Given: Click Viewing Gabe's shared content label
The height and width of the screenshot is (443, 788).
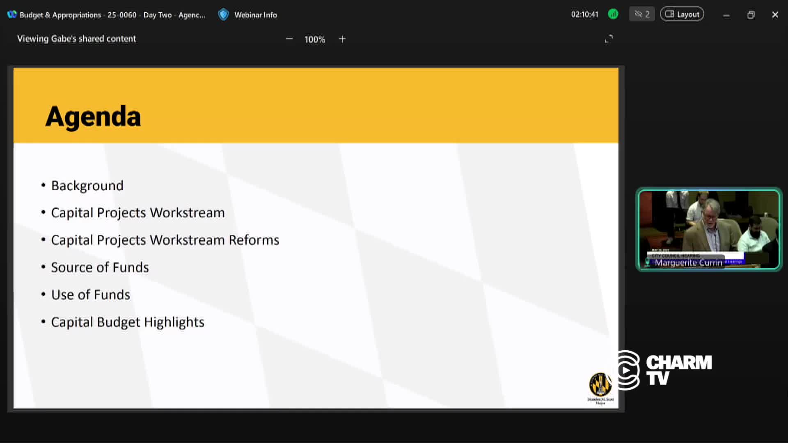Looking at the screenshot, I should click(76, 39).
